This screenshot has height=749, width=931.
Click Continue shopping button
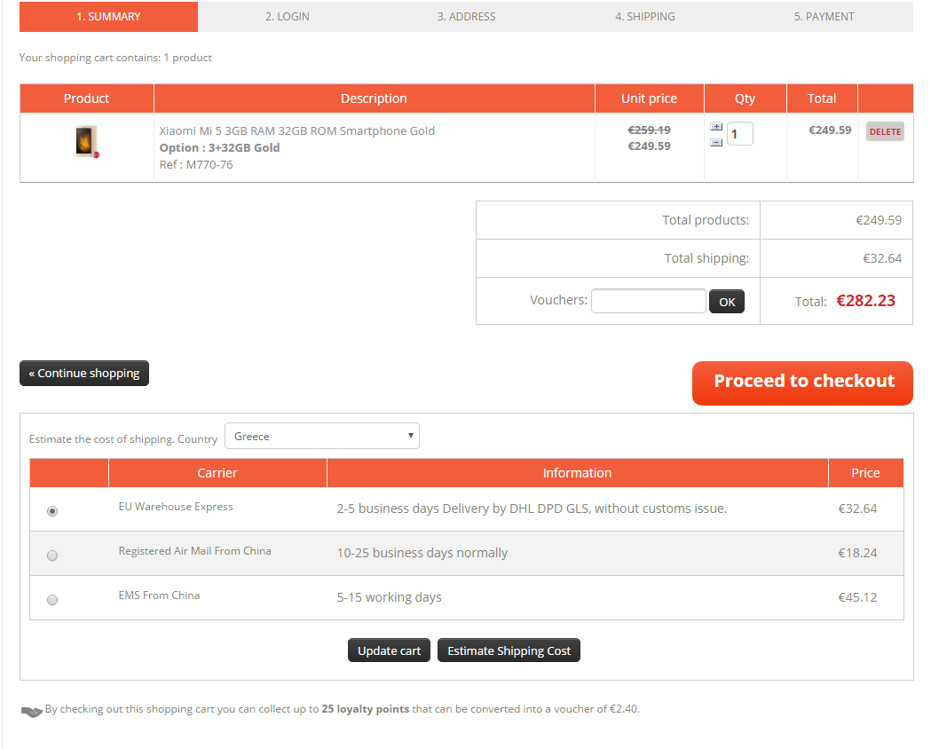pos(84,374)
